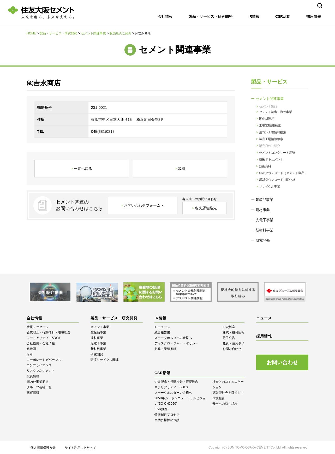The height and width of the screenshot is (454, 335).
Task: Open 廃棄物の処理 inquiry banner
Action: tap(144, 292)
